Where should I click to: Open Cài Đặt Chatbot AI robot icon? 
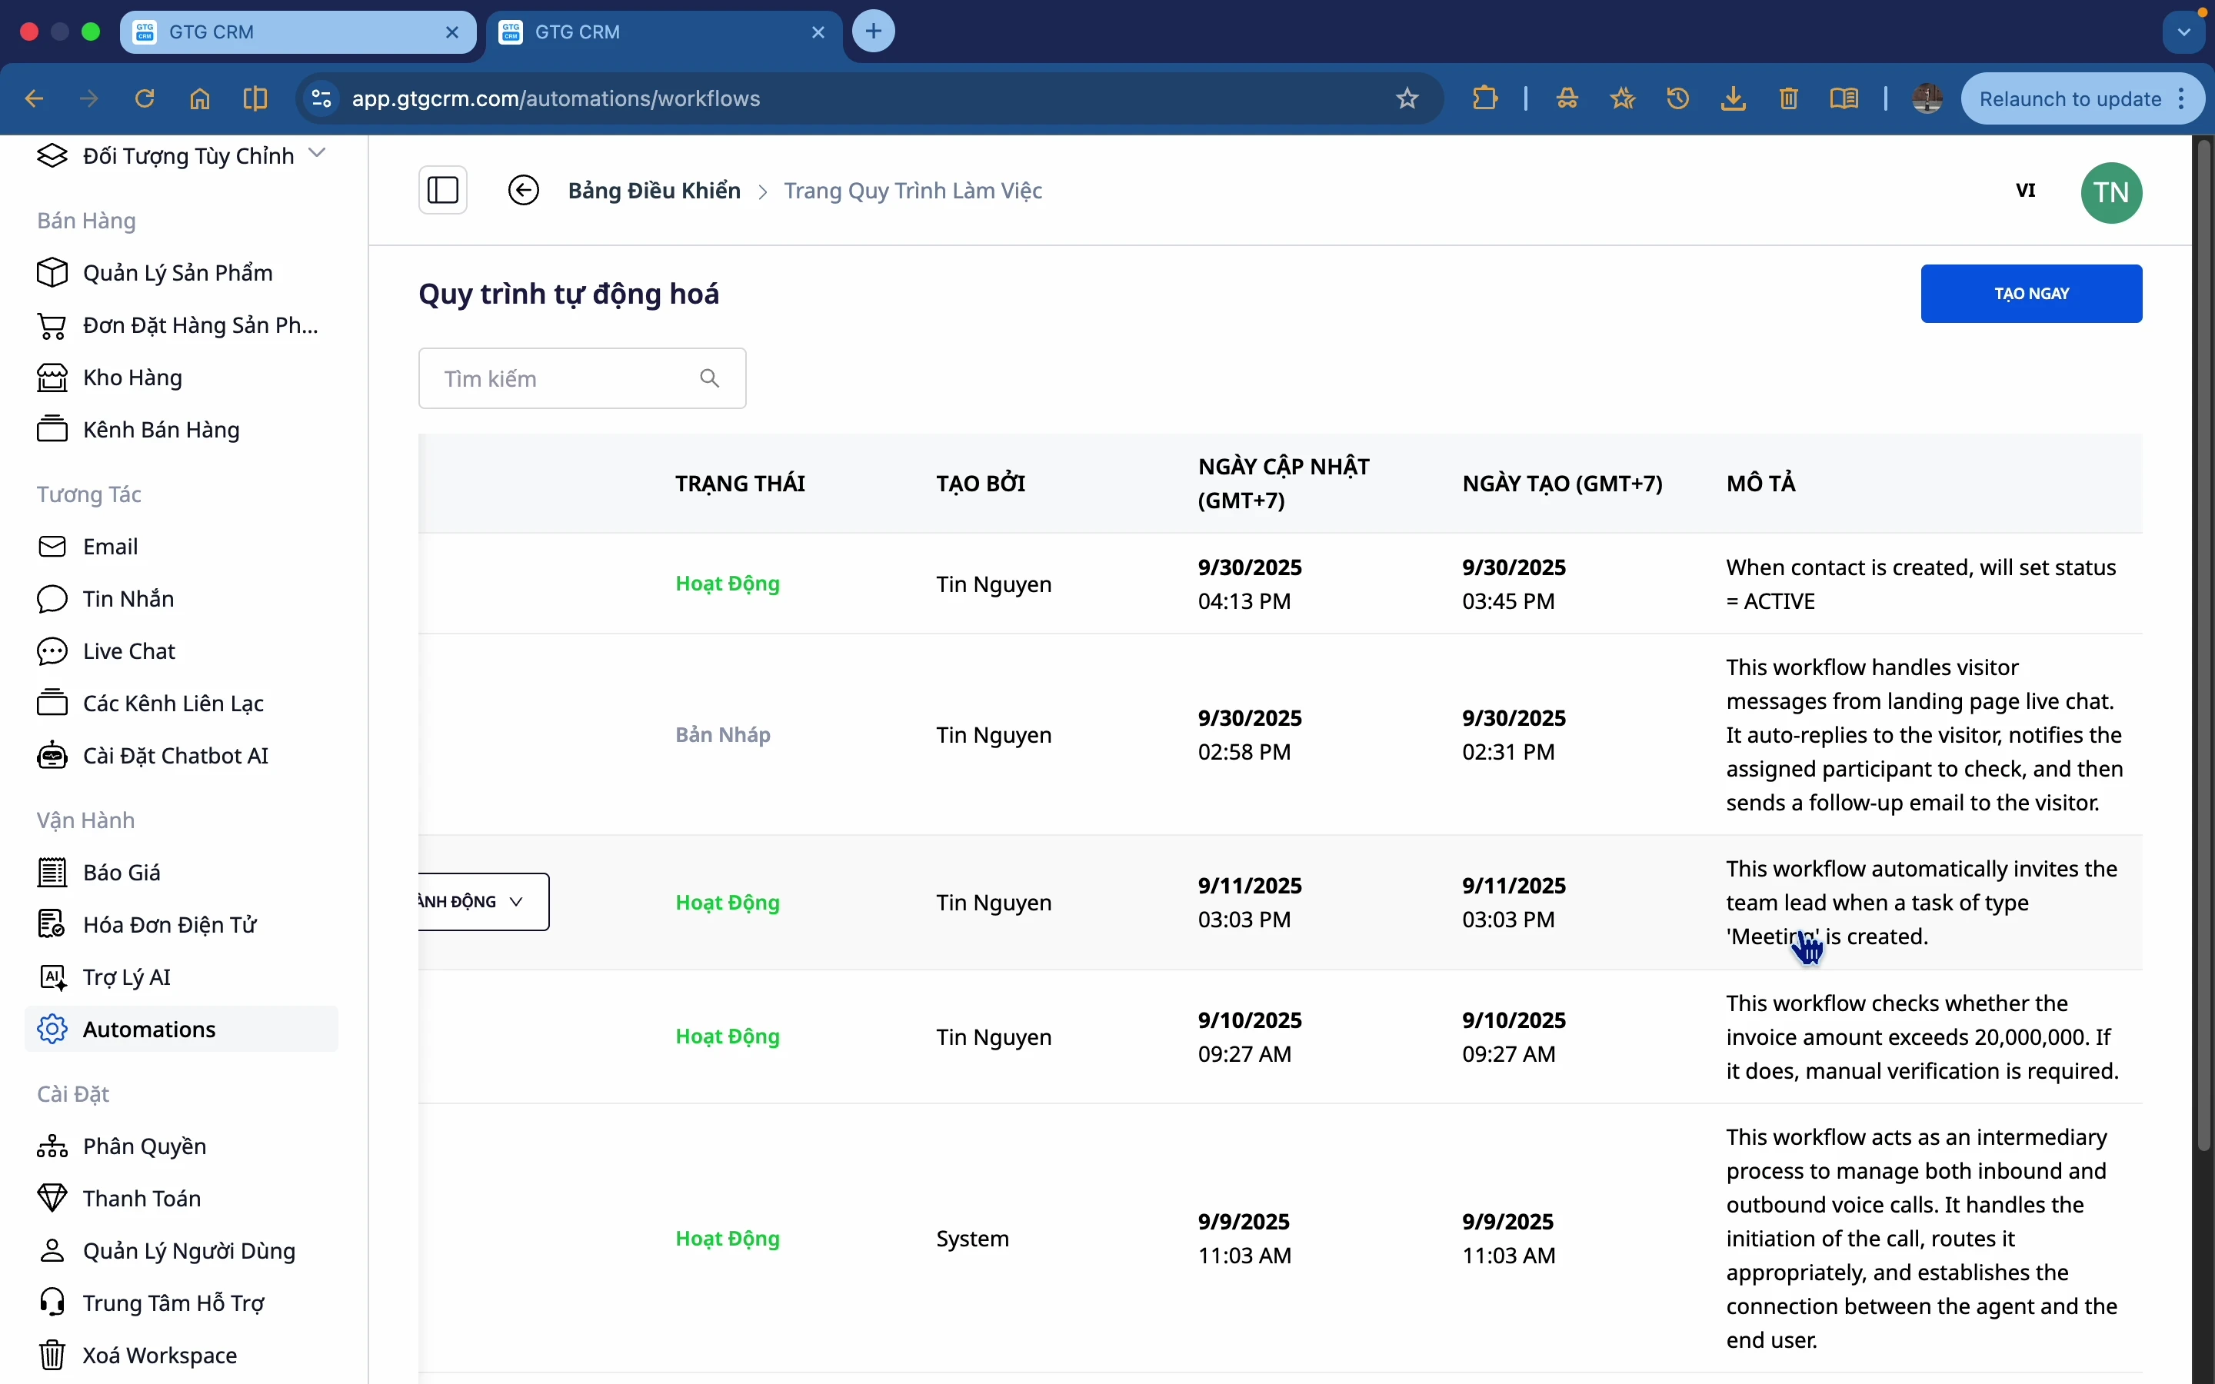(x=52, y=756)
